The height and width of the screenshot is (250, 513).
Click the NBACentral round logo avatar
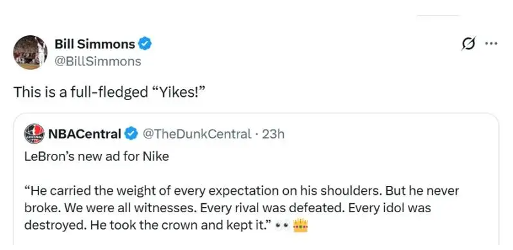click(35, 134)
